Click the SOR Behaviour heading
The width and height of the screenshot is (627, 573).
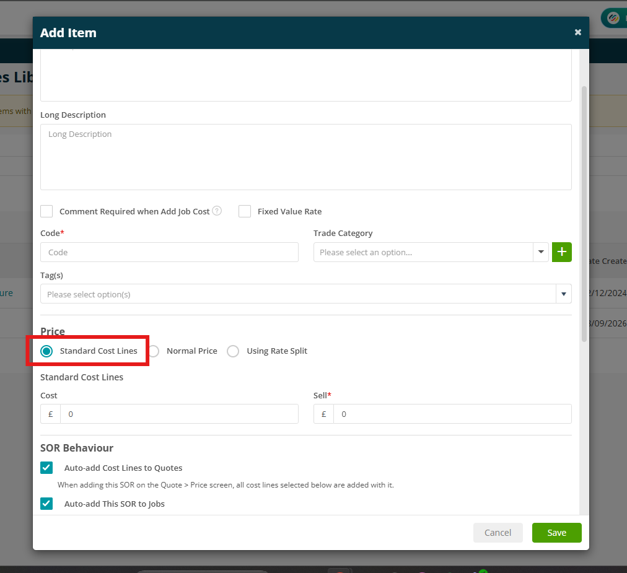click(x=77, y=448)
